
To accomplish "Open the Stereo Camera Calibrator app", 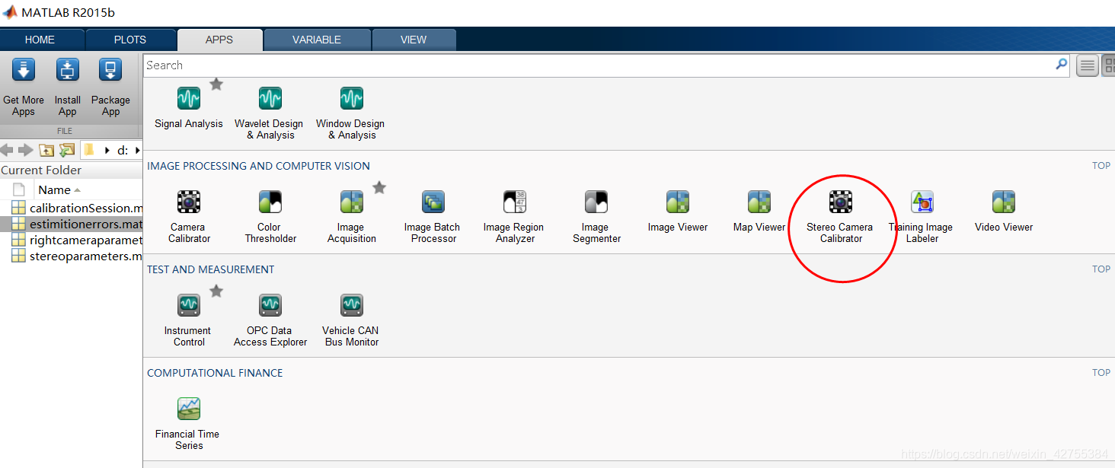I will [840, 215].
